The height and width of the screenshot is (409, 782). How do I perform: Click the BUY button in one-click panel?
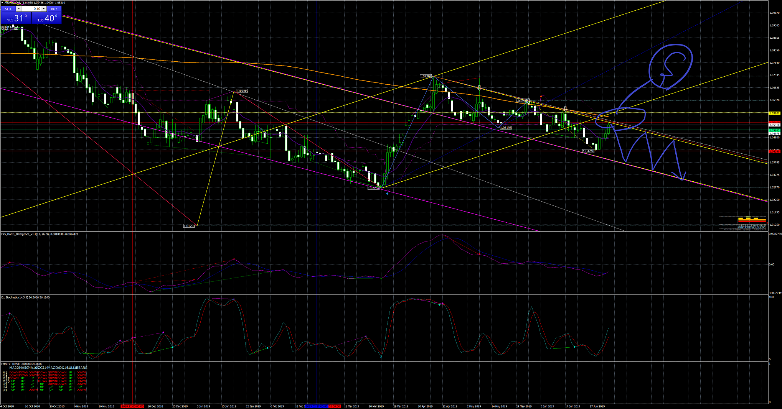[x=54, y=9]
